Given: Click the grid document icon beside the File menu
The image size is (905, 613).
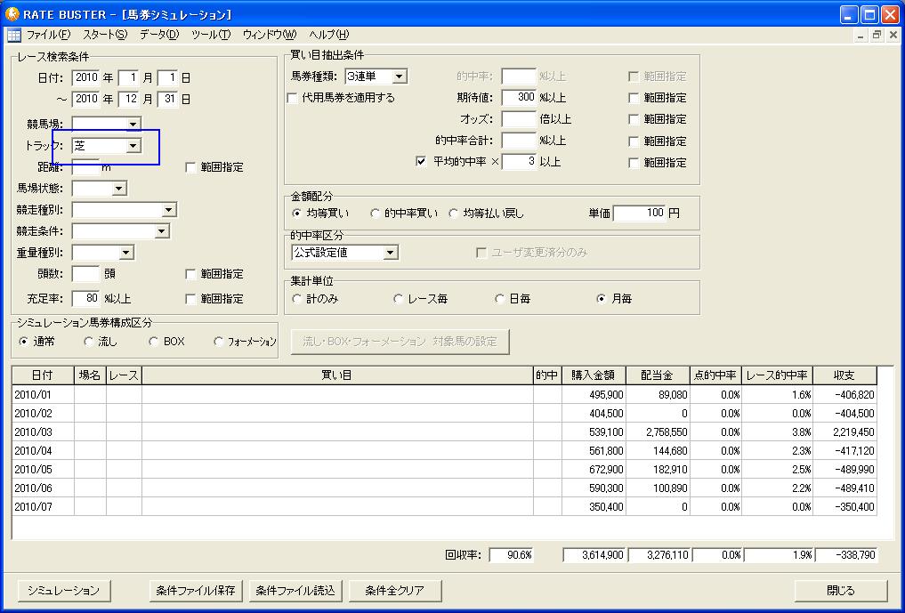Looking at the screenshot, I should coord(14,36).
